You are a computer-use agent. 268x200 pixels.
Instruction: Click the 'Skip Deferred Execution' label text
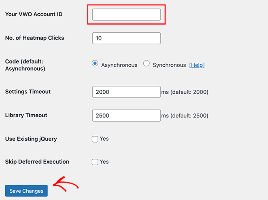(x=37, y=162)
